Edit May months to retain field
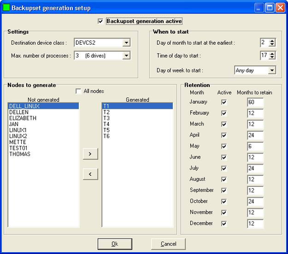Screen dimensions: 288x254 click(255, 147)
